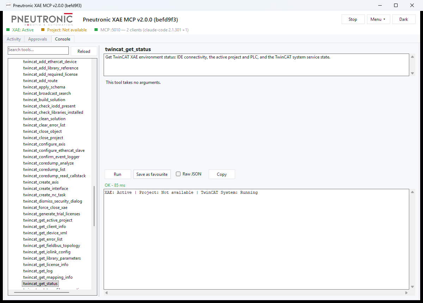This screenshot has width=423, height=303.
Task: Click description box scroll up arrow
Action: [412, 57]
